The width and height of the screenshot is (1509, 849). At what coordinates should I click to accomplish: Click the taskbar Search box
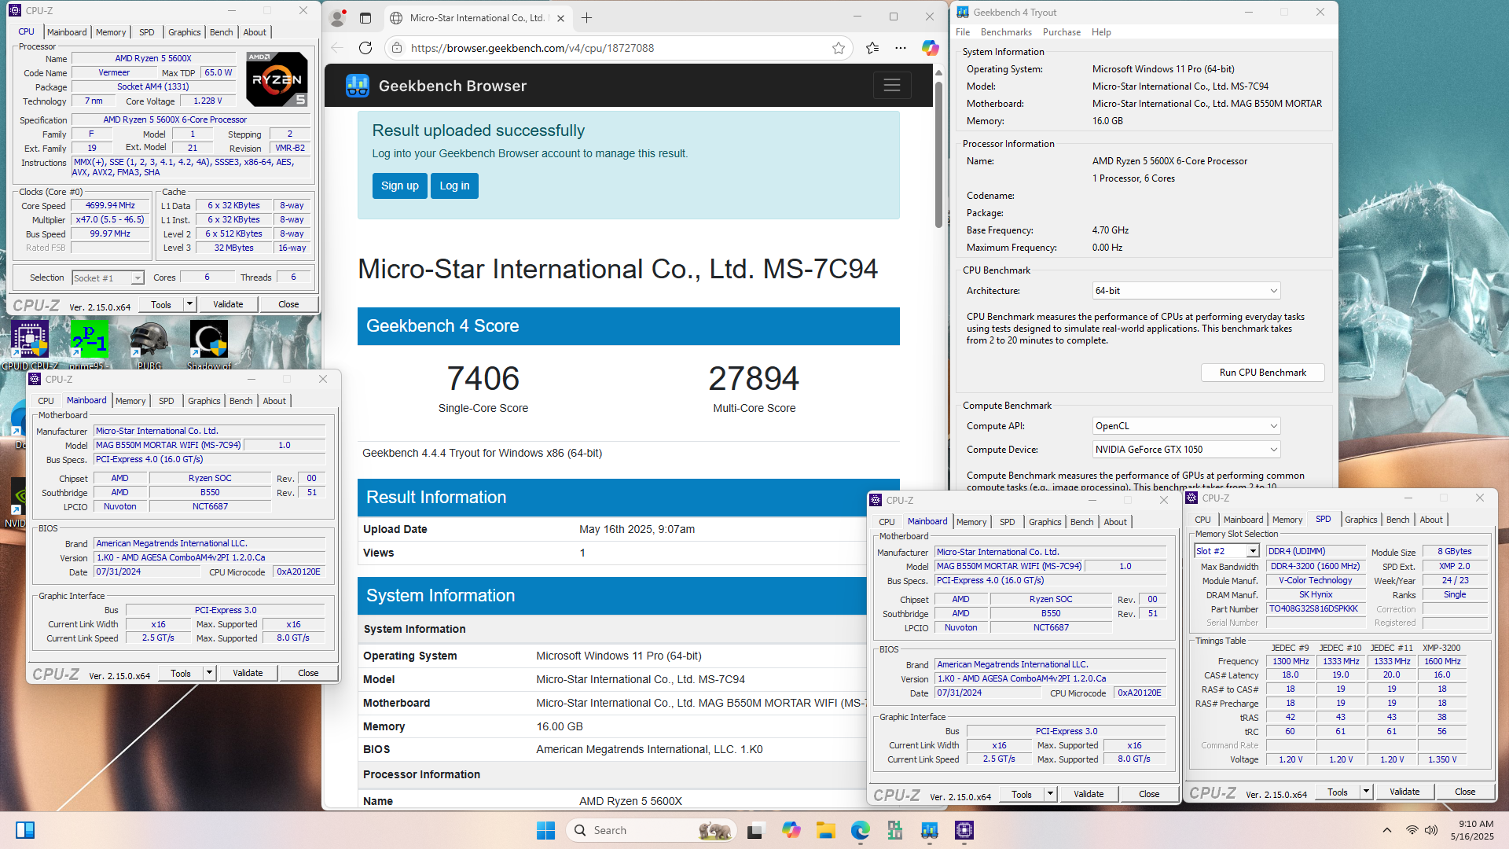(649, 830)
